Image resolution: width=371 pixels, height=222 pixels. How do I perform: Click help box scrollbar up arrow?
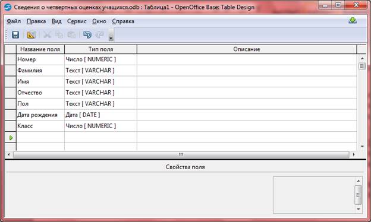359,181
